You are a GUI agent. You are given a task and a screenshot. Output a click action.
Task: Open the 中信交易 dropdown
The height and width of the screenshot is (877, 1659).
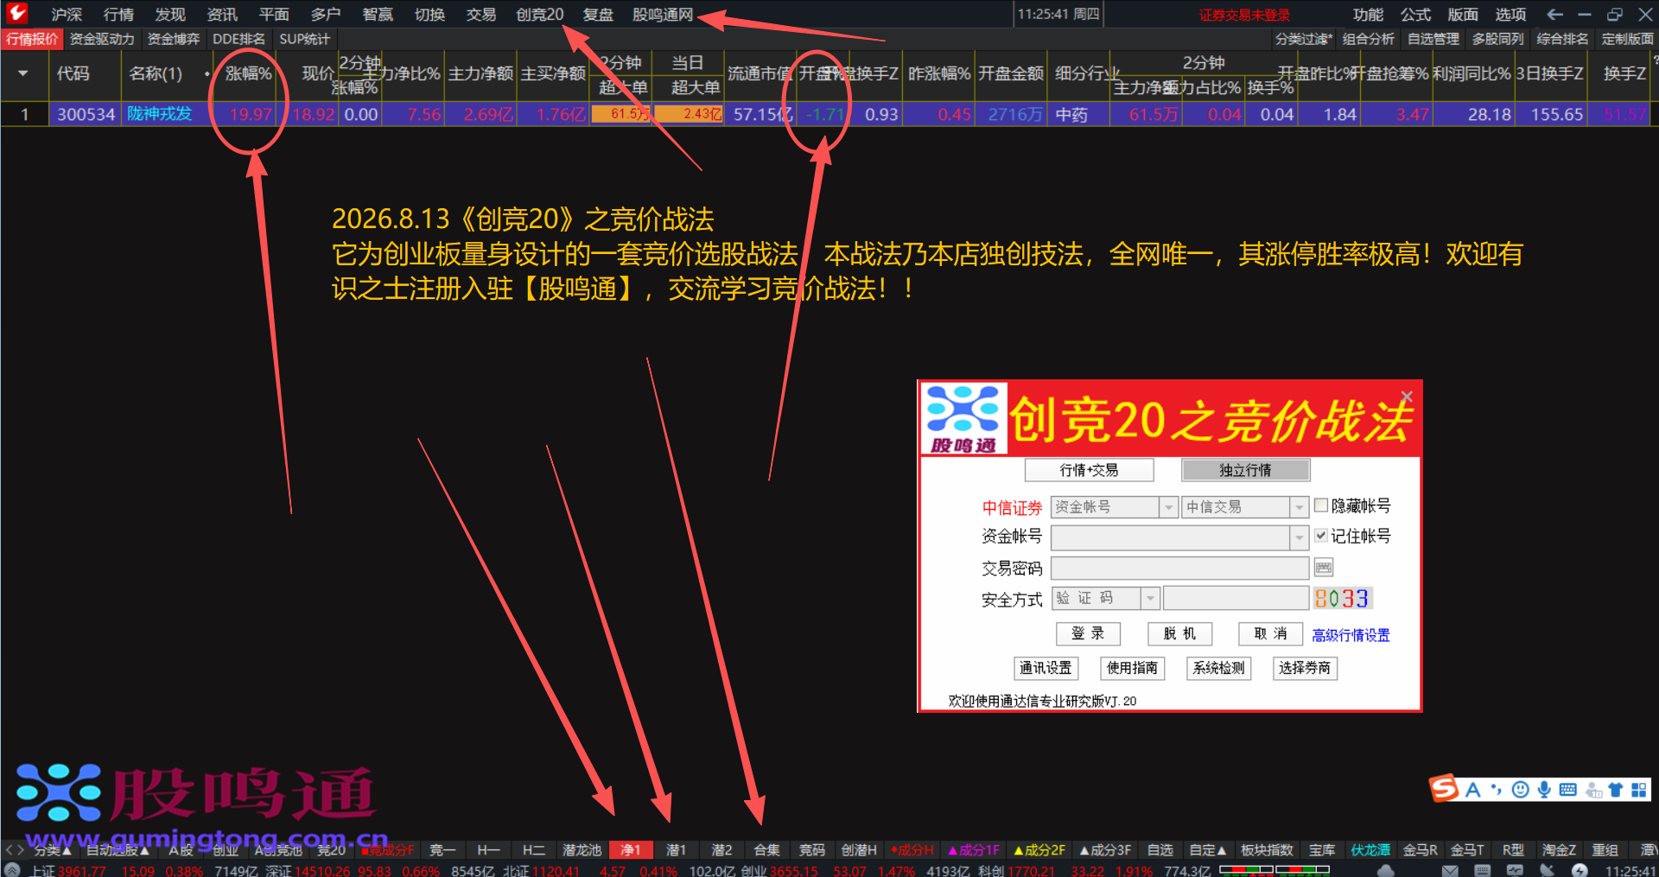[x=1299, y=507]
